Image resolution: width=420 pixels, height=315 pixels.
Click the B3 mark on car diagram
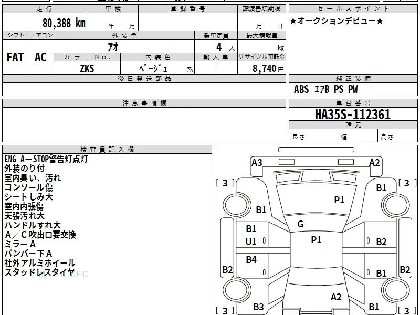point(258,307)
